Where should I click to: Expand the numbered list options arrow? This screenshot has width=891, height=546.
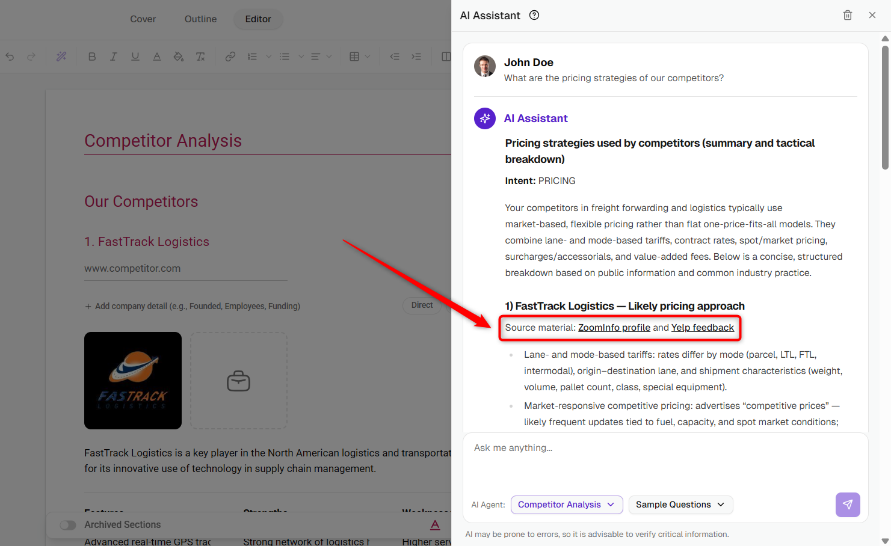269,57
